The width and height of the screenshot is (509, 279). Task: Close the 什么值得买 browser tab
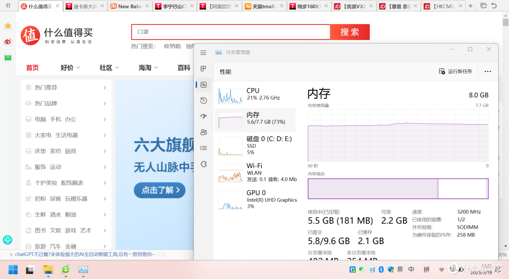[57, 6]
